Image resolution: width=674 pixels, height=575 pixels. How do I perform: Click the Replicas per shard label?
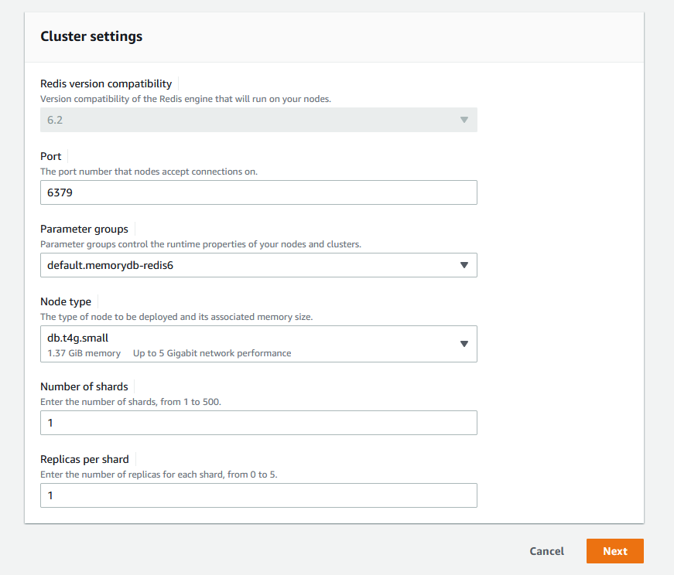84,459
